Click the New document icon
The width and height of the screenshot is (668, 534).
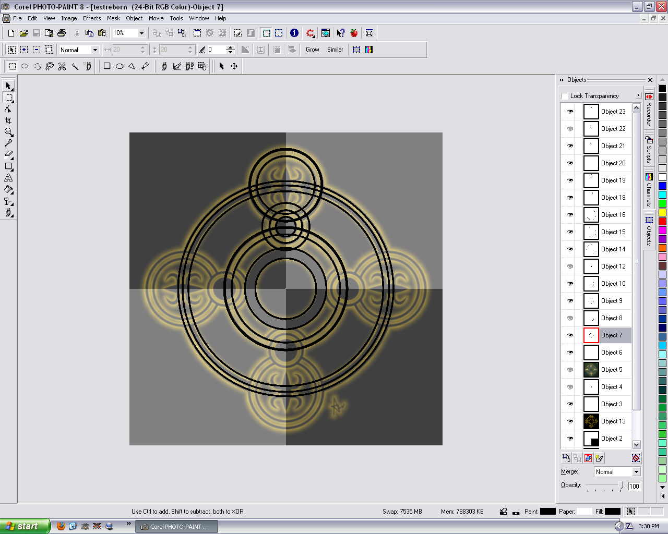11,33
